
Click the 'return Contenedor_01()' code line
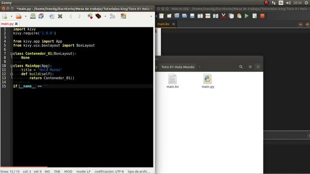coord(52,78)
